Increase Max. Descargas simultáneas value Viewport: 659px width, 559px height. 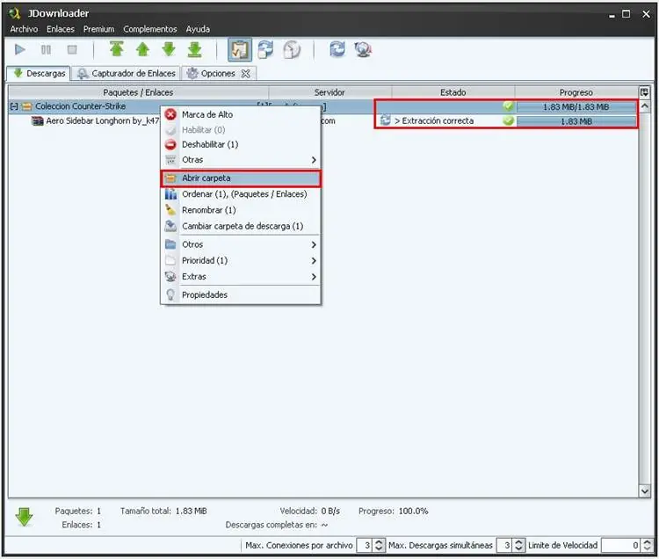(518, 542)
